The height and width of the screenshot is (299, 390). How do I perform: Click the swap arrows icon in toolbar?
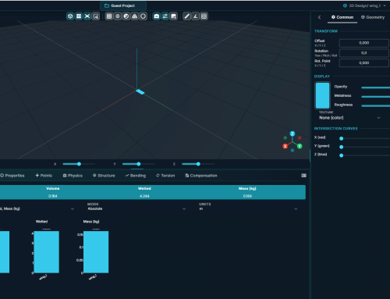point(165,16)
